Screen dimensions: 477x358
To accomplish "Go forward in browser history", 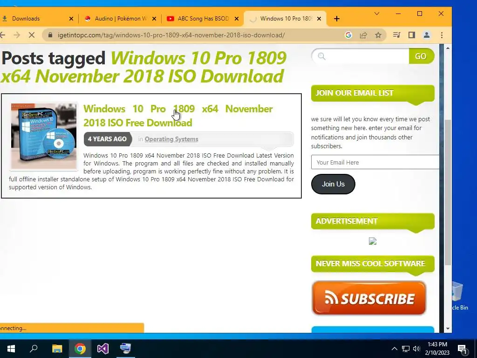I will click(17, 35).
